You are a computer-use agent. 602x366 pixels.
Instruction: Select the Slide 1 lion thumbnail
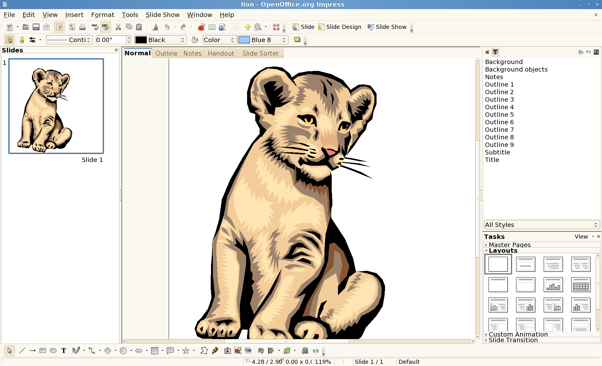click(56, 106)
